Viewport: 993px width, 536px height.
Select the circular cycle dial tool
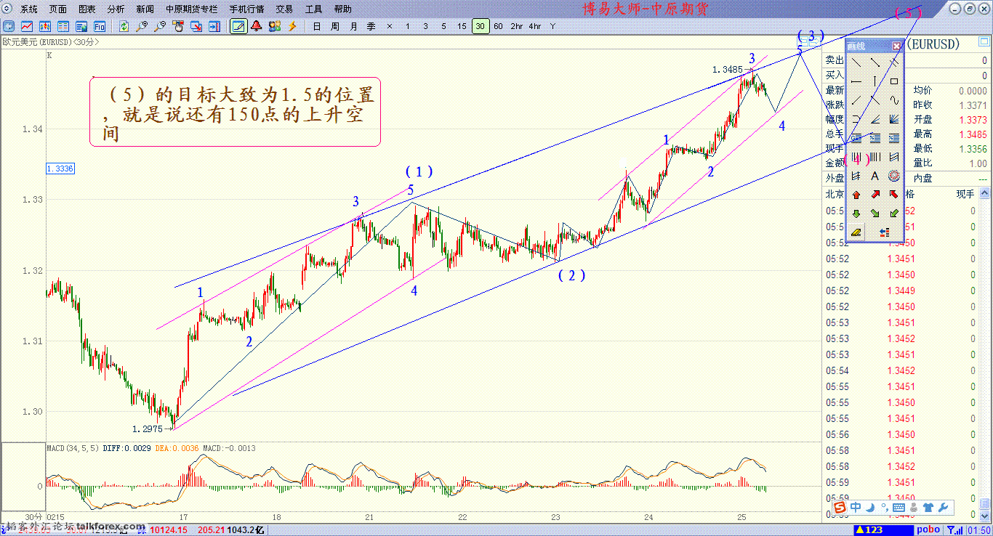click(894, 176)
